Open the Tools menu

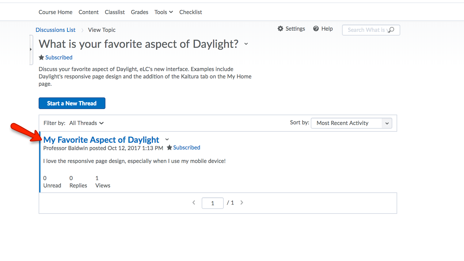(164, 12)
